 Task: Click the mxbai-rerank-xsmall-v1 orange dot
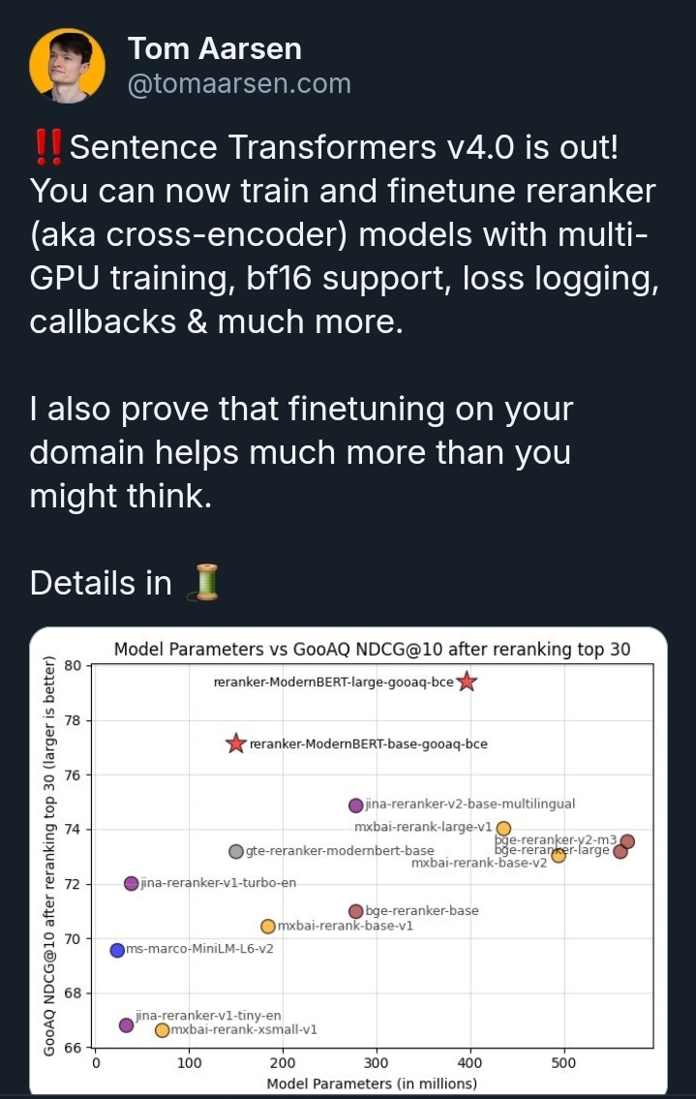click(162, 1030)
